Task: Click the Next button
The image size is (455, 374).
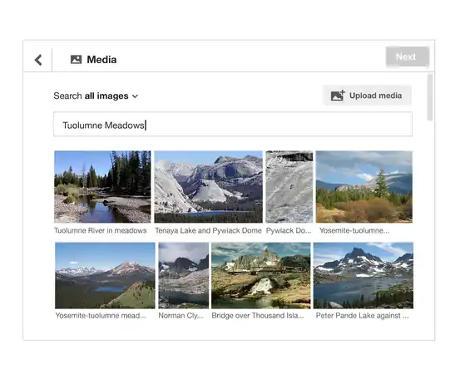Action: click(407, 57)
